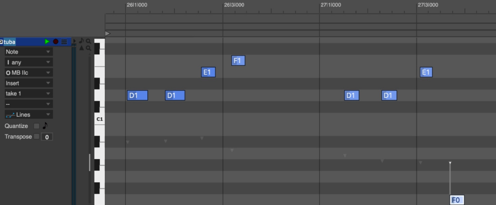
Task: Open the Note type dropdown
Action: click(29, 52)
